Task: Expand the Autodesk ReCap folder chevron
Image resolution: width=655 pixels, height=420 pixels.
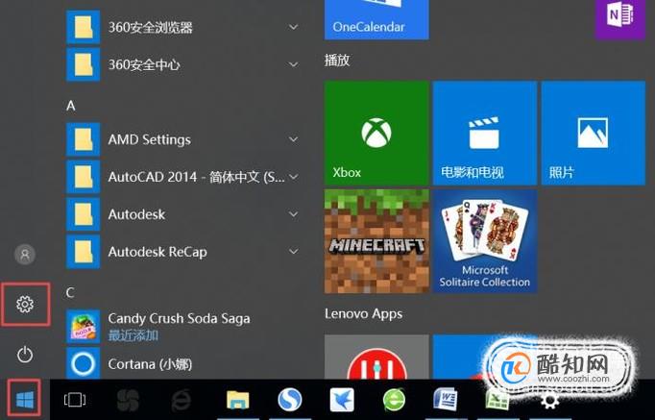Action: click(294, 252)
